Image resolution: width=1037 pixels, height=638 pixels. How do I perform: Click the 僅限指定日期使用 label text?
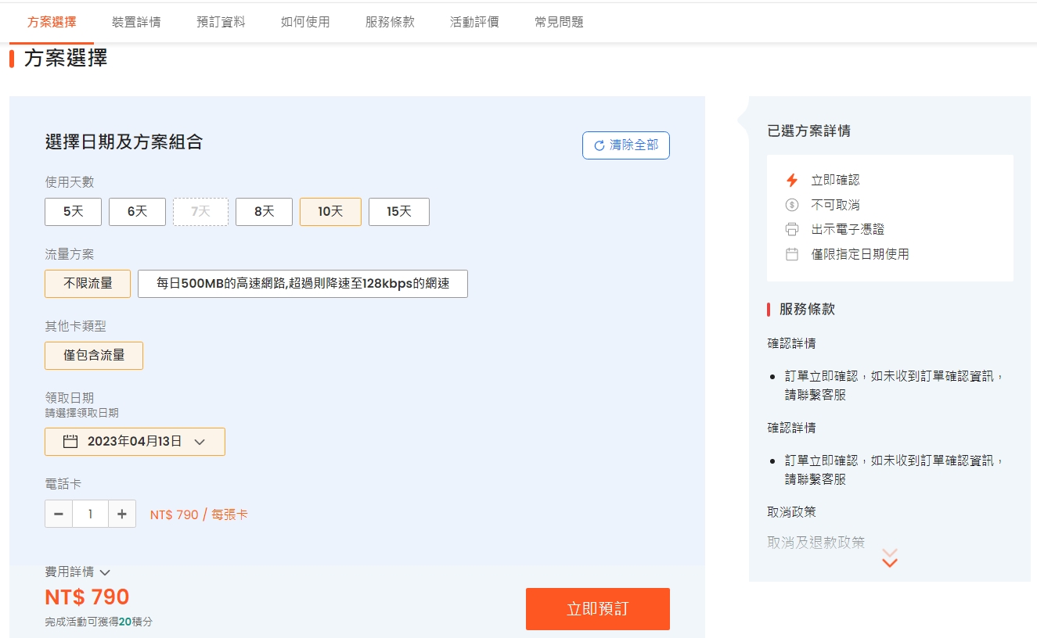[x=860, y=254]
